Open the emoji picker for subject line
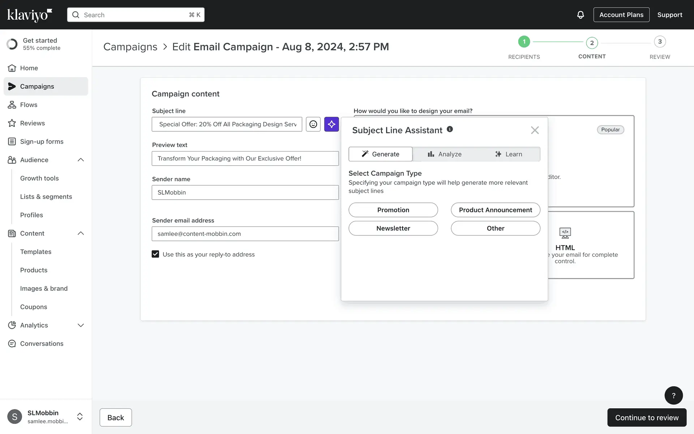This screenshot has height=434, width=694. point(313,124)
